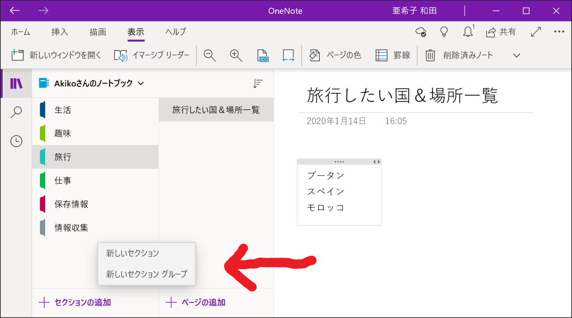Image resolution: width=572 pixels, height=318 pixels.
Task: Click the zoom in magnifier icon
Action: pos(236,55)
